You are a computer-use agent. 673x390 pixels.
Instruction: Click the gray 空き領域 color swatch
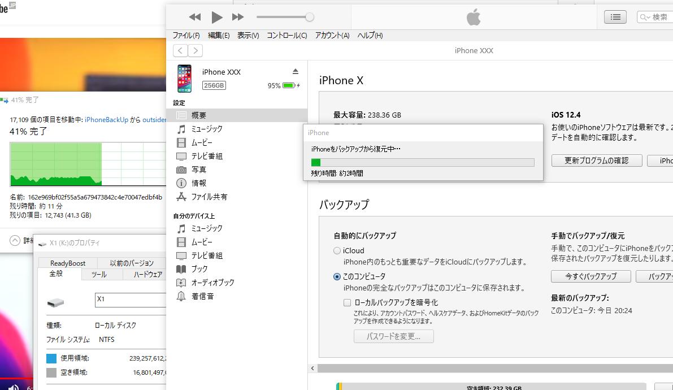click(x=51, y=372)
